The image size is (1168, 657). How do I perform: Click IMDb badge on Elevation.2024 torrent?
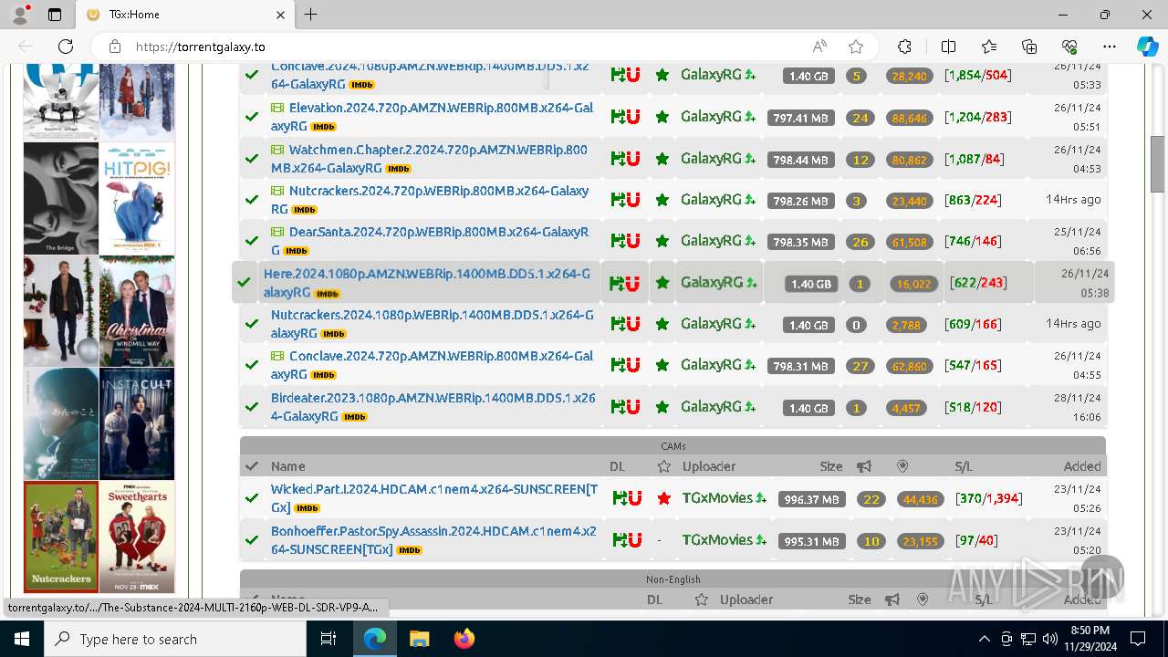323,127
